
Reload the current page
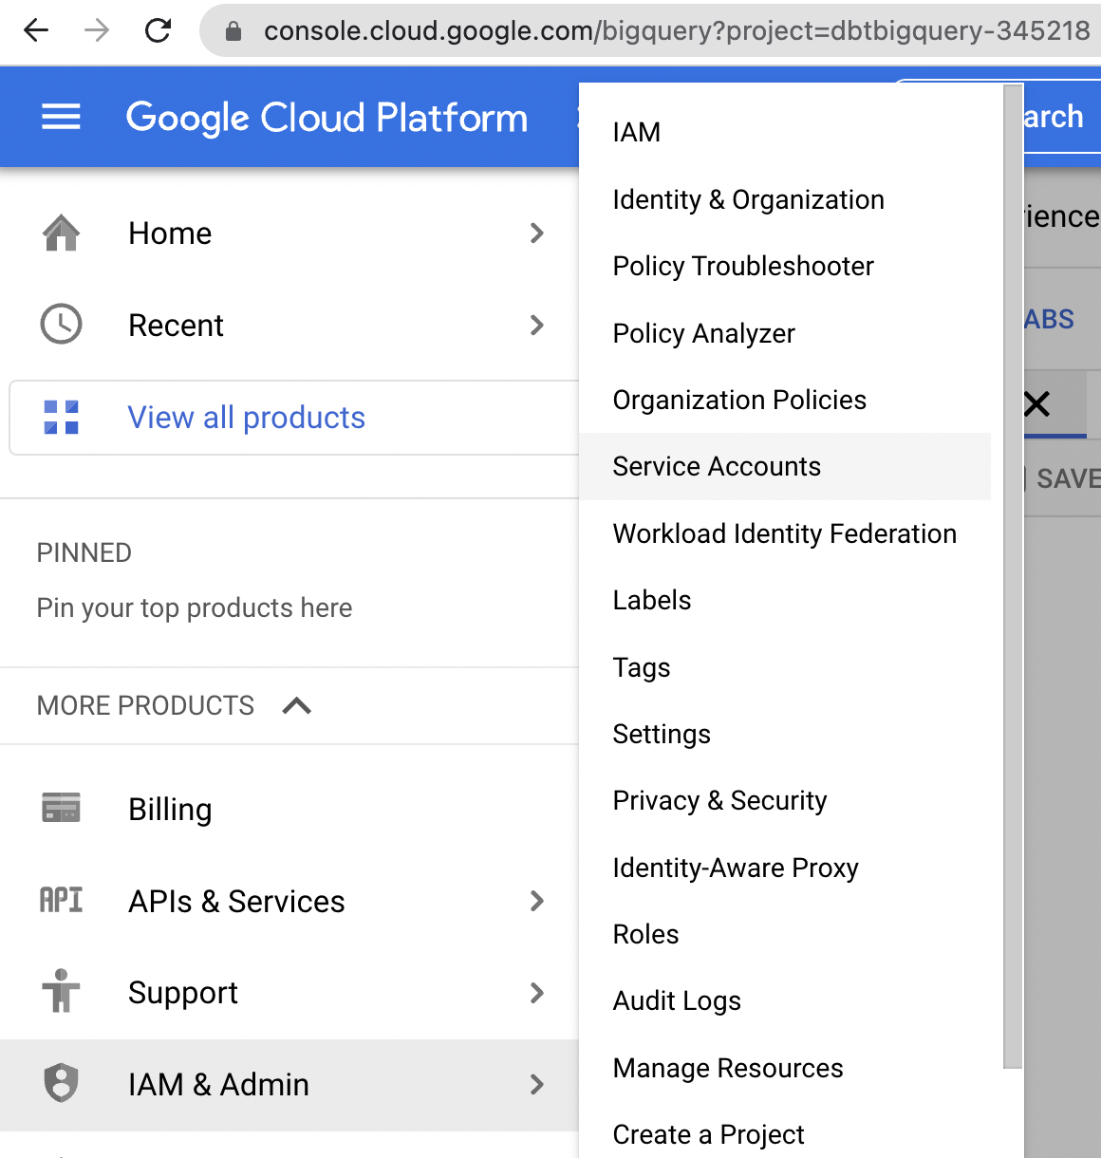coord(158,31)
